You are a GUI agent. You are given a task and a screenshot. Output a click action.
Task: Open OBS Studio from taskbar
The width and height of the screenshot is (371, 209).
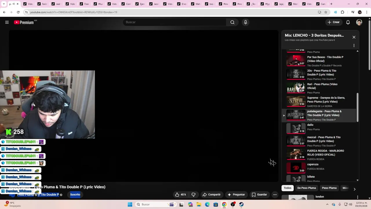point(233,204)
